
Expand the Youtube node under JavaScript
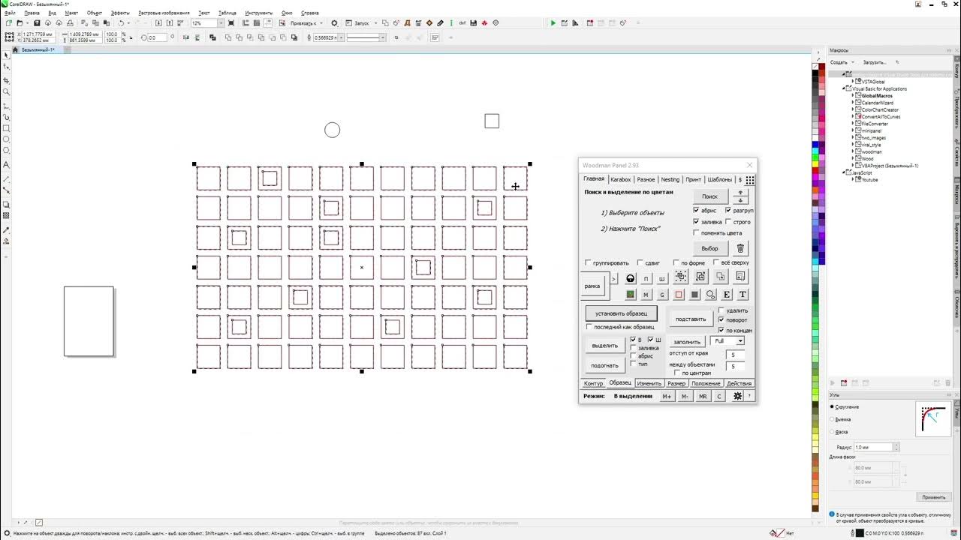854,180
